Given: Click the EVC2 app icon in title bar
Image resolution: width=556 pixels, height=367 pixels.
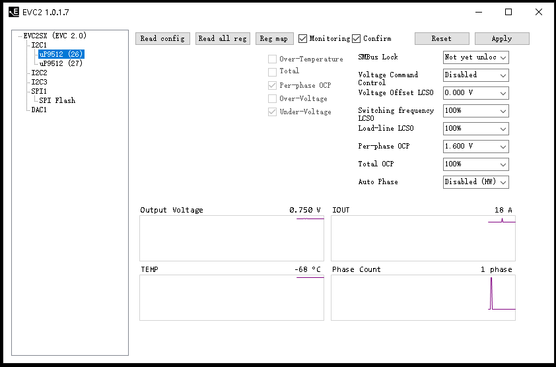Looking at the screenshot, I should 13,12.
